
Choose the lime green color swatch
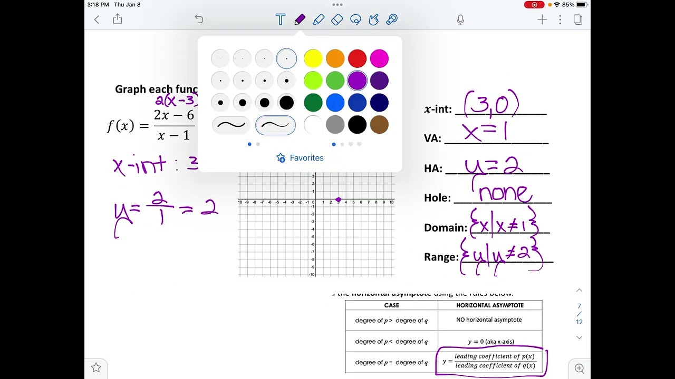pyautogui.click(x=313, y=81)
